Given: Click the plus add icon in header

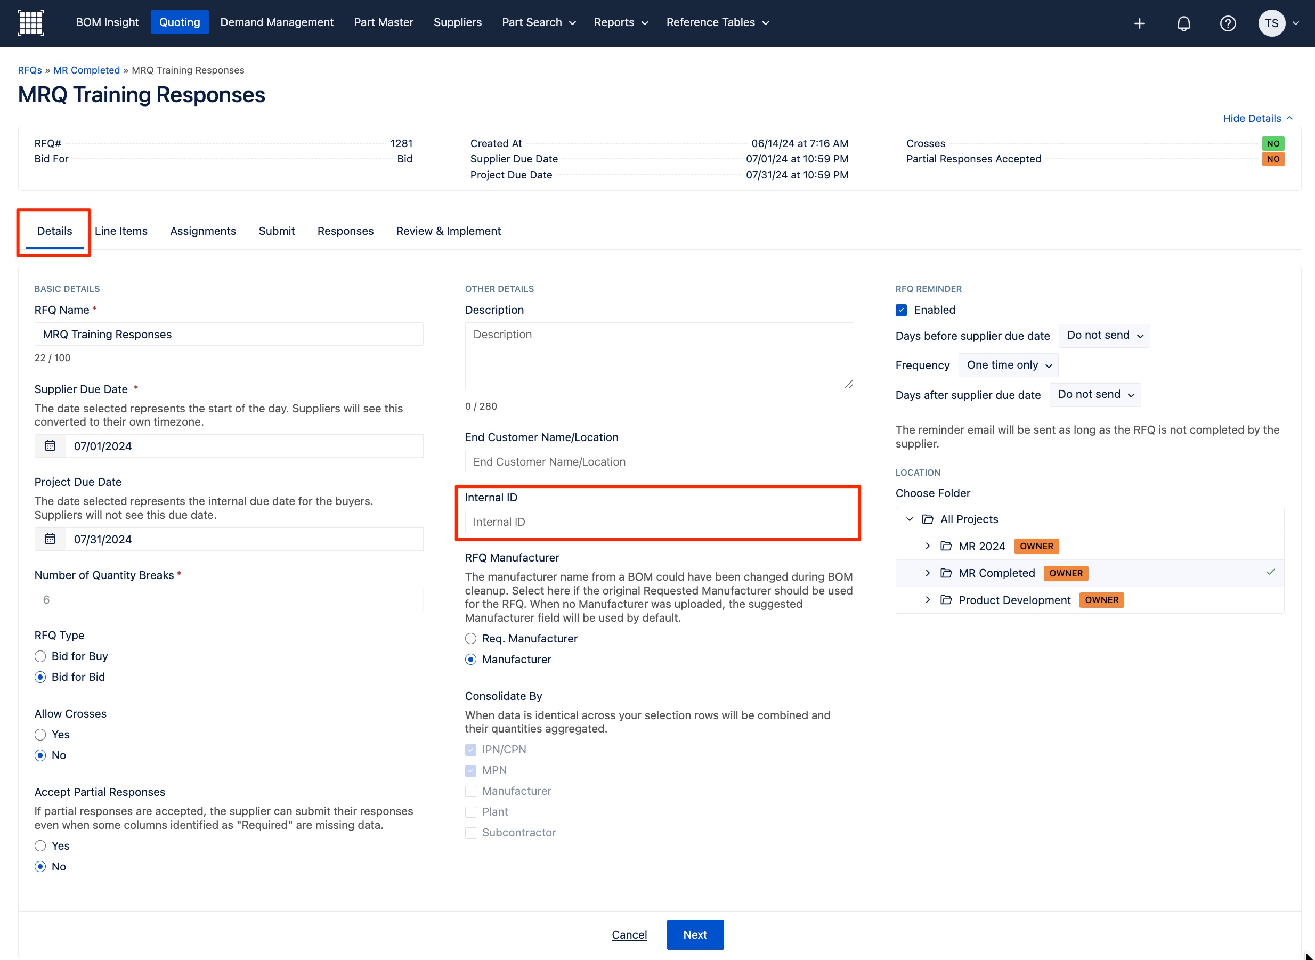Looking at the screenshot, I should [x=1140, y=23].
